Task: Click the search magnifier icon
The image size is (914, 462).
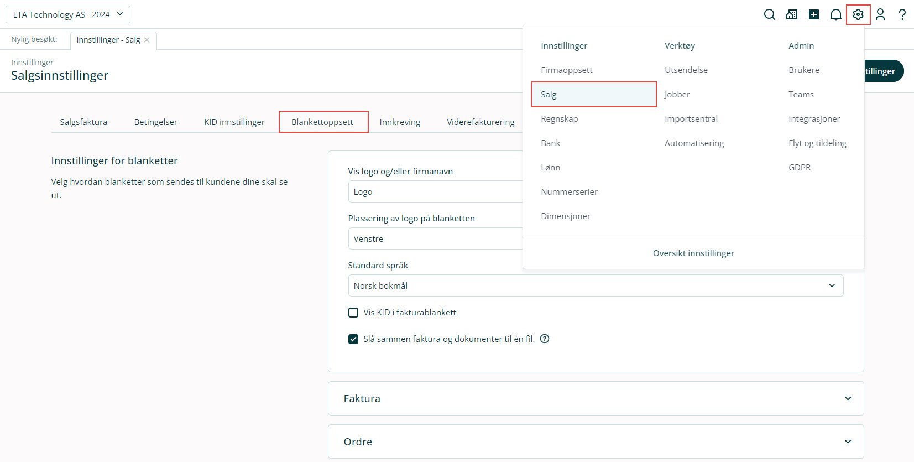Action: [x=769, y=14]
